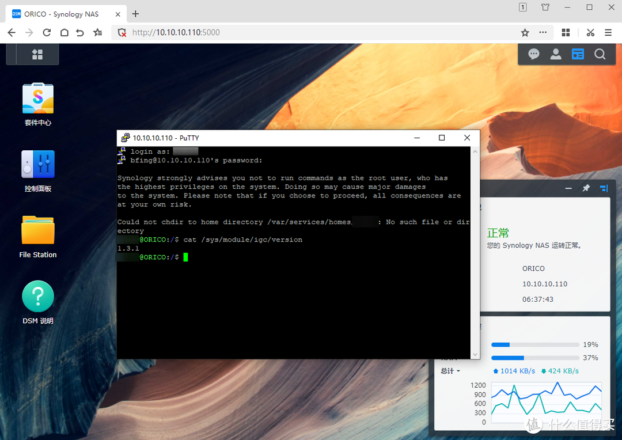This screenshot has width=622, height=440.
Task: Expand the 总计 network dropdown in resource monitor
Action: tap(450, 371)
